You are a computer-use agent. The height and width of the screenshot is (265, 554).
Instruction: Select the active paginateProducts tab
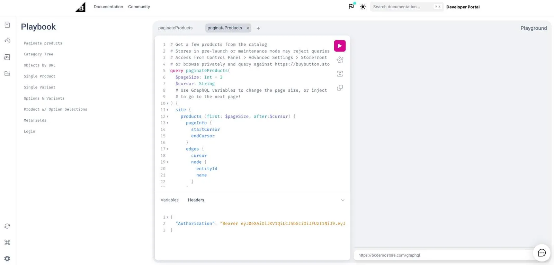point(225,28)
